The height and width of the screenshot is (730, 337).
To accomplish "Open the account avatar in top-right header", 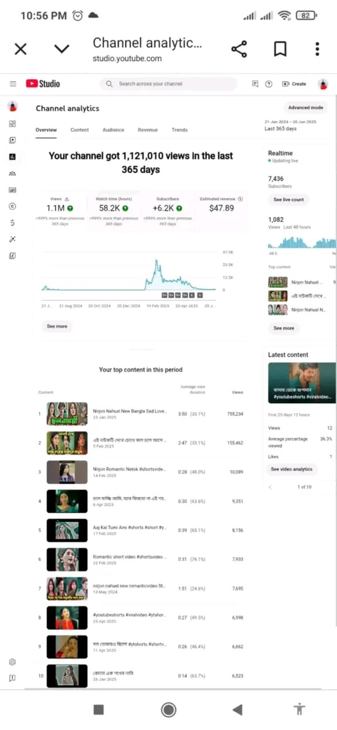I will (323, 84).
